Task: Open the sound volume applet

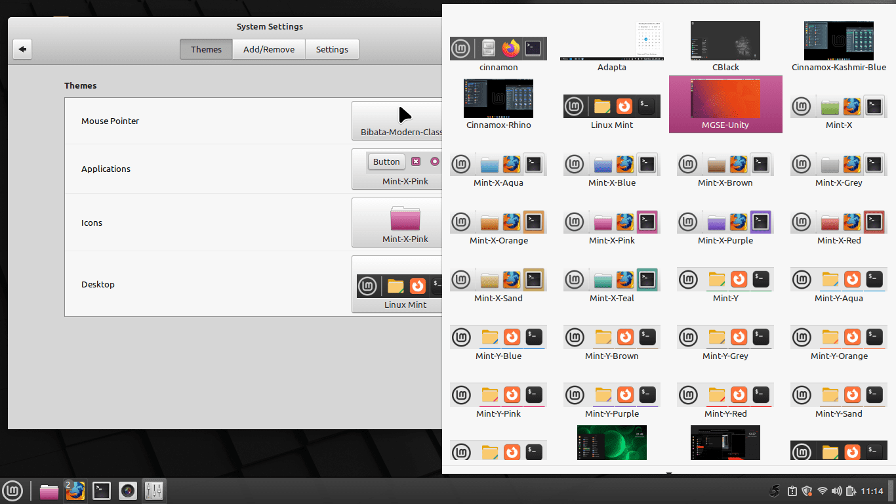Action: point(837,491)
